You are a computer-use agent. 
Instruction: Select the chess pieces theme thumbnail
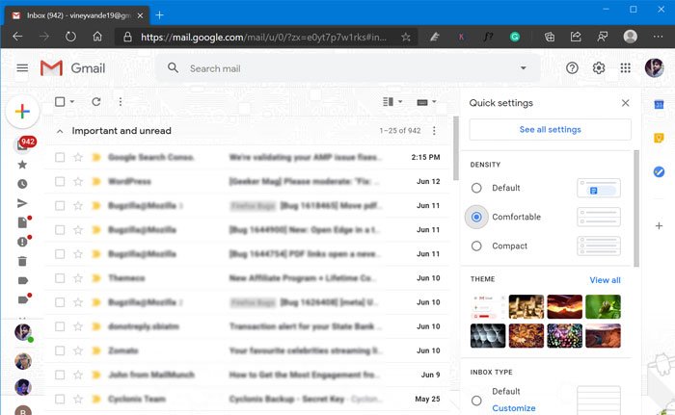tap(526, 306)
